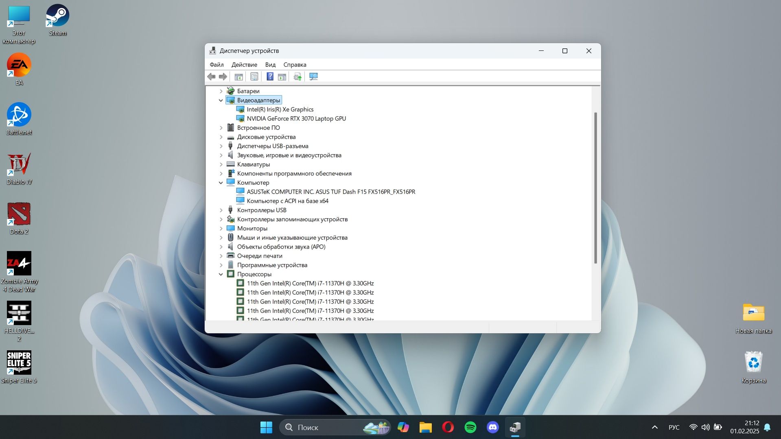
Task: Open Opera browser from the taskbar
Action: (448, 427)
